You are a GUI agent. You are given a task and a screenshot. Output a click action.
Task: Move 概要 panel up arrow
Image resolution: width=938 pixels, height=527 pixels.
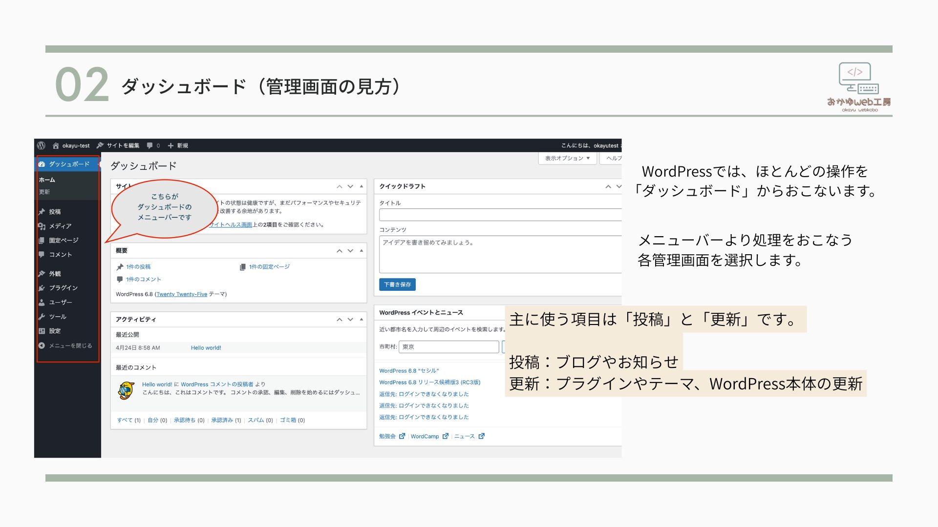coord(340,251)
